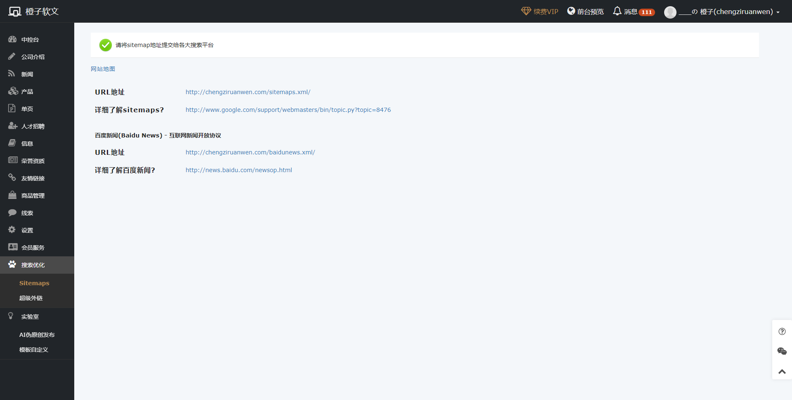Click the 友情链接 chain icon
The width and height of the screenshot is (792, 400).
coord(12,178)
